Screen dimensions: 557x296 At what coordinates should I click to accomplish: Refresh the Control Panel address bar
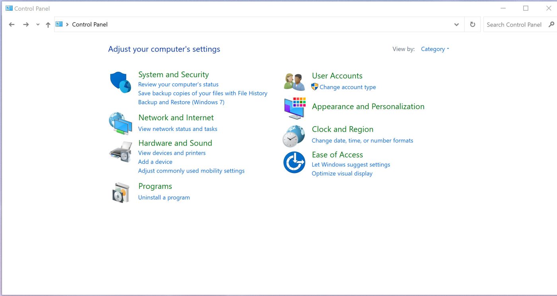(472, 25)
